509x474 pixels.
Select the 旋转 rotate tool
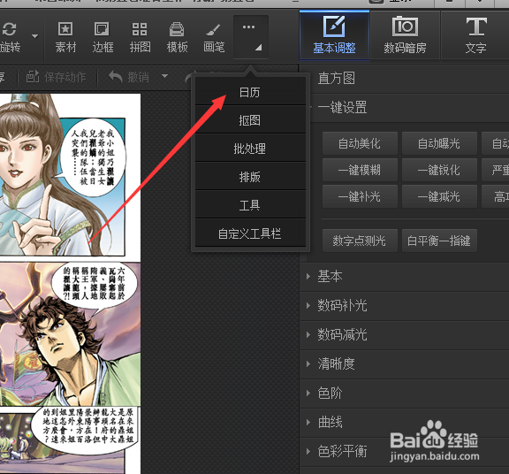(x=10, y=37)
